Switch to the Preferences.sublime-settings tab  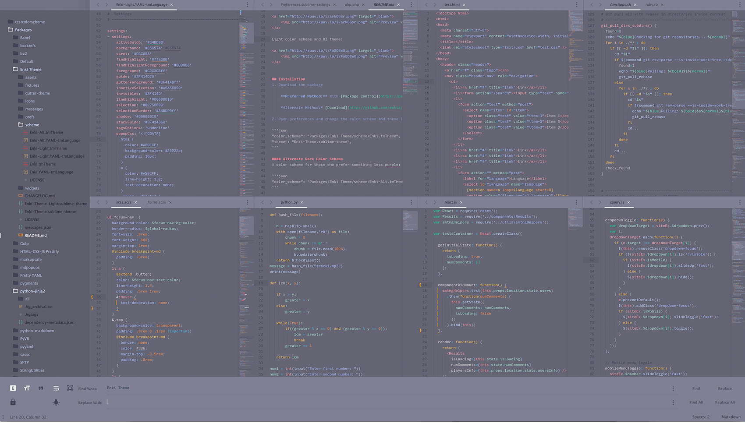305,5
